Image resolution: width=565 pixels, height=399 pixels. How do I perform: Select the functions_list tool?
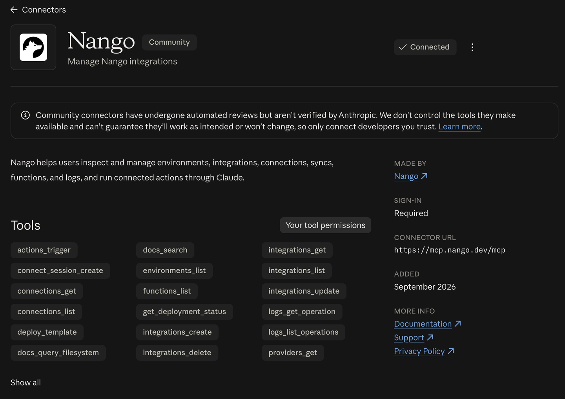pyautogui.click(x=167, y=291)
